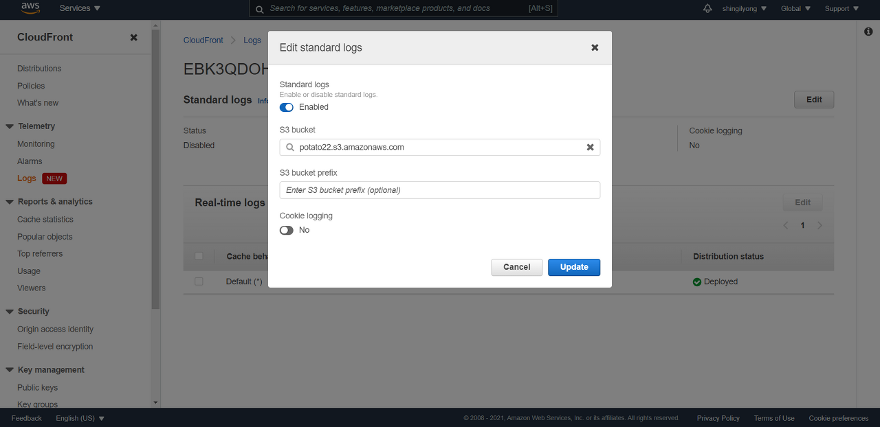This screenshot has width=880, height=427.
Task: Click the Standard logs Edit button
Action: click(814, 100)
